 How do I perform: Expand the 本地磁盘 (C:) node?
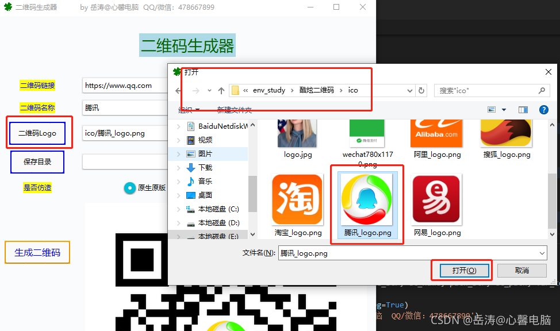pyautogui.click(x=179, y=209)
